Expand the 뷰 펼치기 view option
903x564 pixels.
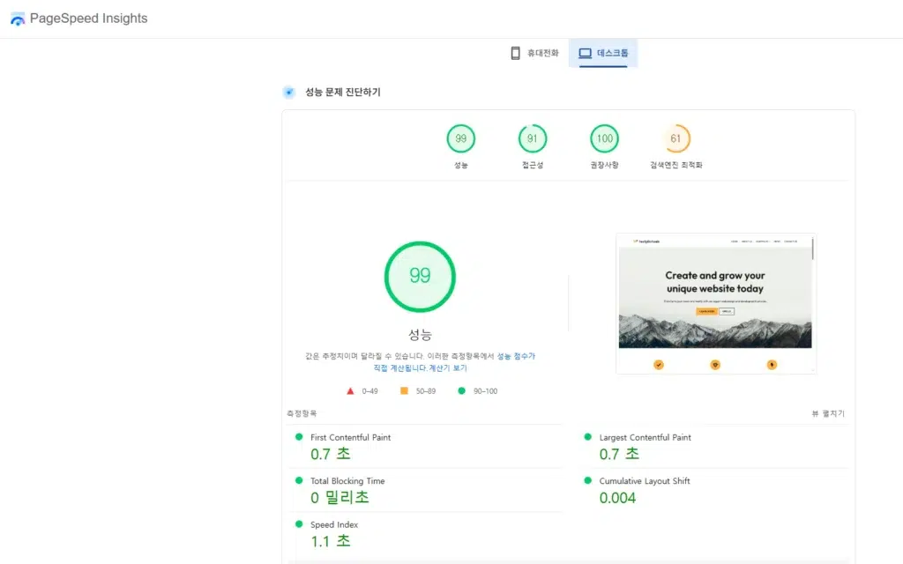(x=826, y=412)
